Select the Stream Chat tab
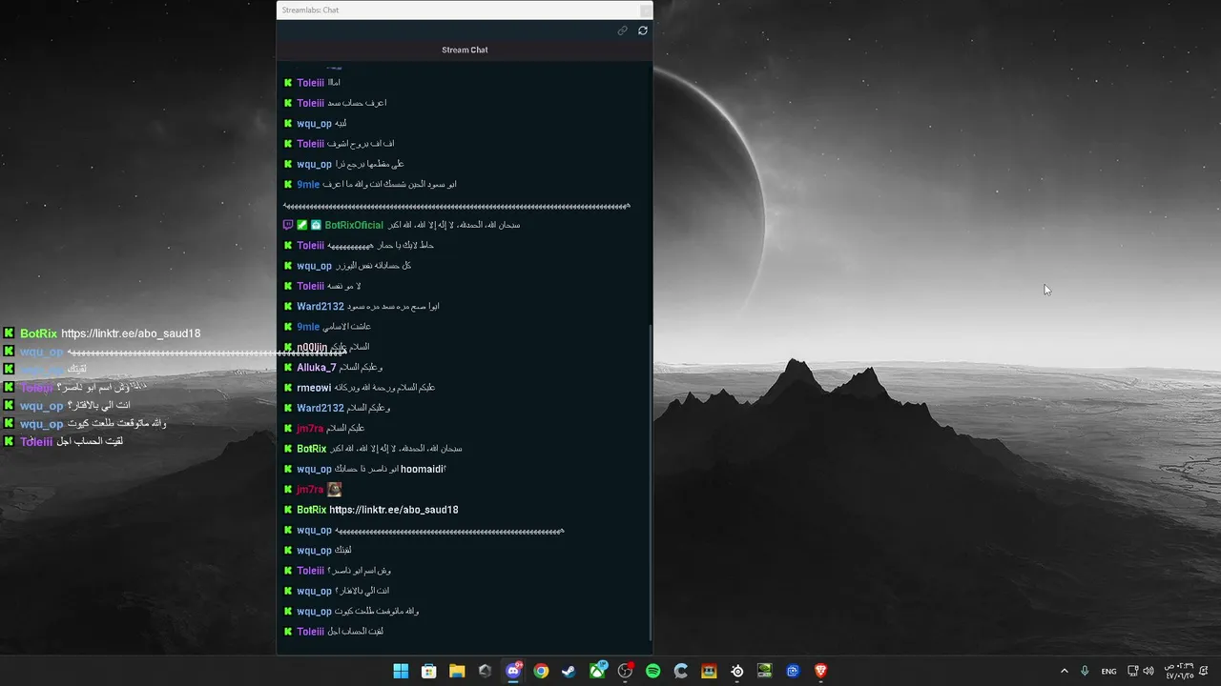This screenshot has width=1221, height=686. [465, 50]
